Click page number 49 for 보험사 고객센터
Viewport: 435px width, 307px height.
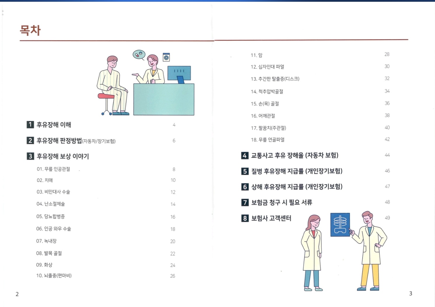pos(387,218)
